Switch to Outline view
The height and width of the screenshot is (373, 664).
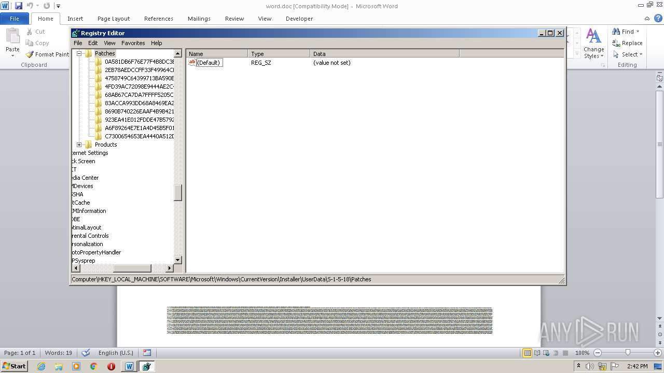click(x=555, y=353)
